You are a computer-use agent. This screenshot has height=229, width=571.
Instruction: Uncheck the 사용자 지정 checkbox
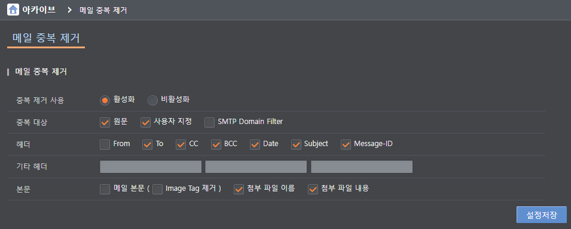click(146, 122)
